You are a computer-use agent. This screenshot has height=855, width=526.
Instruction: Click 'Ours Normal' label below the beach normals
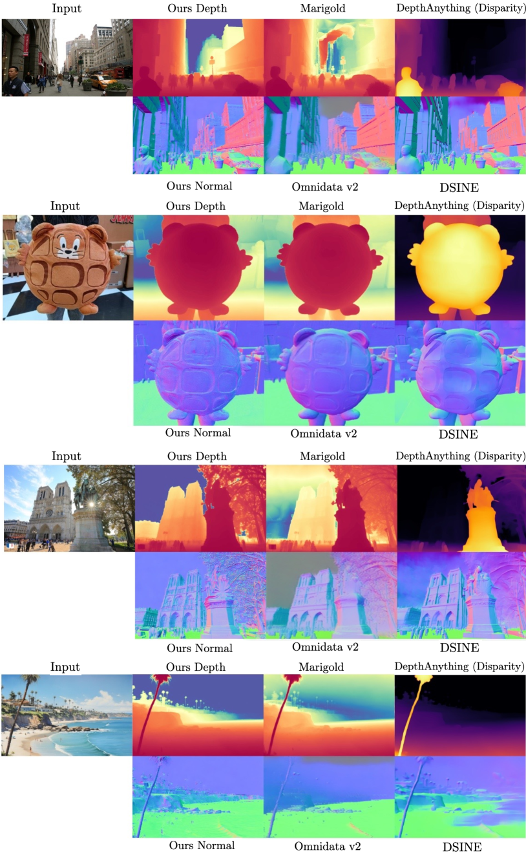pos(202,845)
